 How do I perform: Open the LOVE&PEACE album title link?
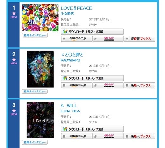coord(76,8)
